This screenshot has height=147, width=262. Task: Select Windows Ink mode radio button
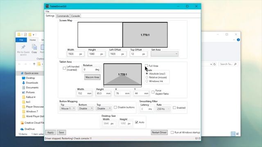[x=147, y=81]
